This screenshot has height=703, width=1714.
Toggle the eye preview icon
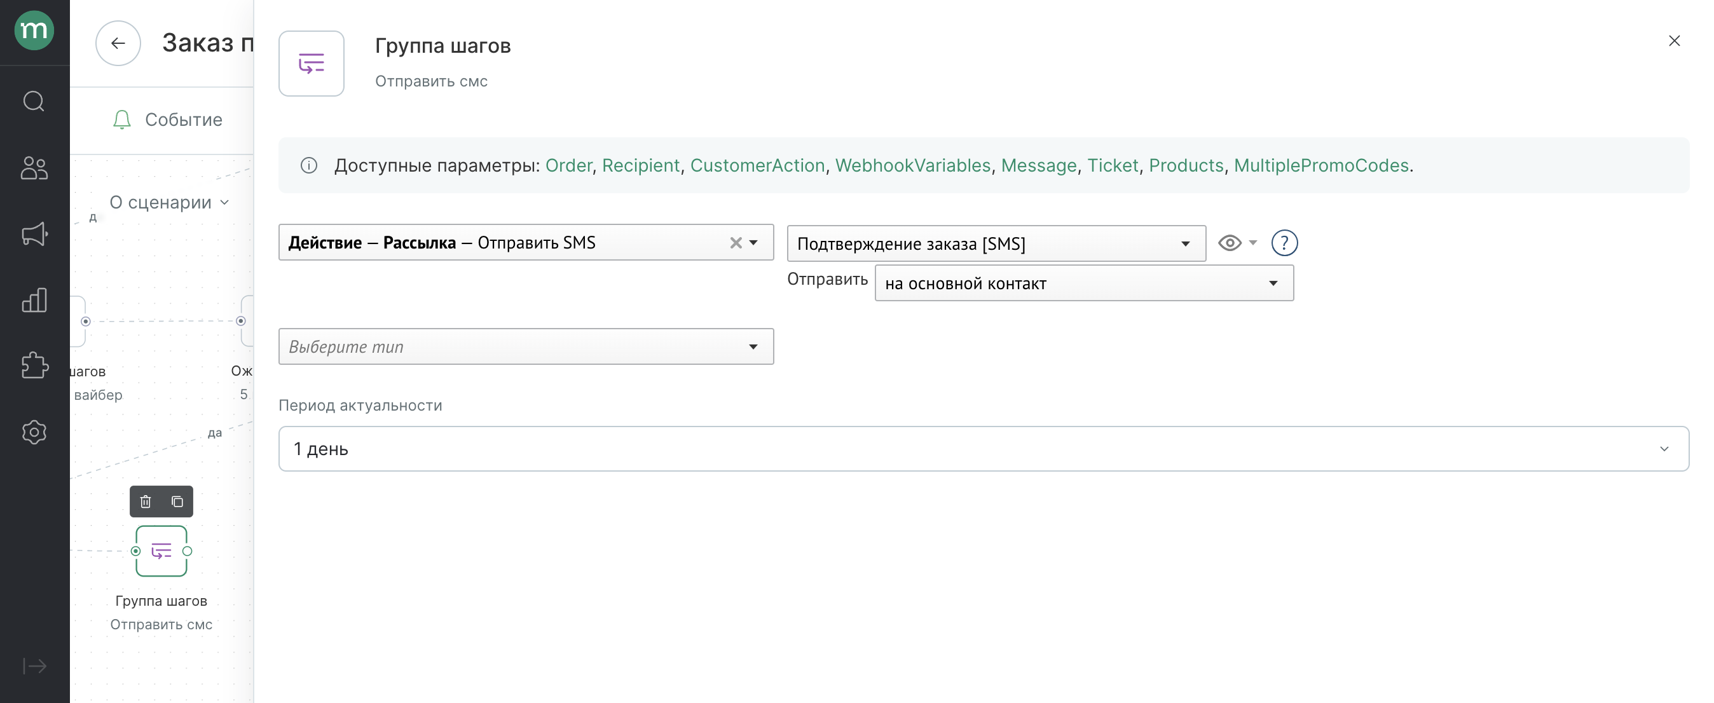point(1230,243)
